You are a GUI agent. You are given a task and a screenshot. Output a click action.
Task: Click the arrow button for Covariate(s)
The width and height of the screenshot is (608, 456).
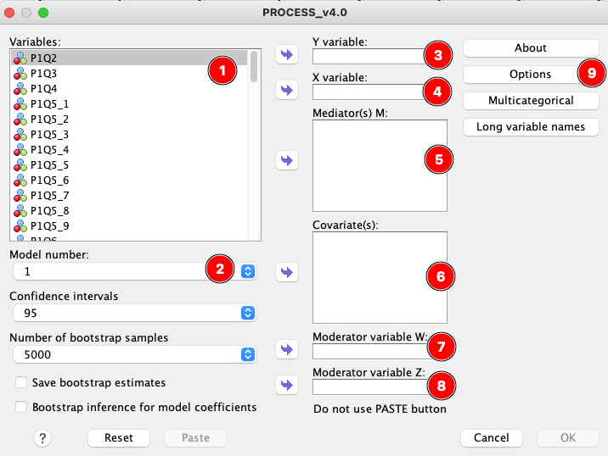click(x=287, y=272)
